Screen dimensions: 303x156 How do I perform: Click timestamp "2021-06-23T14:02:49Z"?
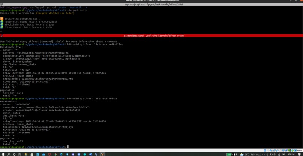point(34,82)
